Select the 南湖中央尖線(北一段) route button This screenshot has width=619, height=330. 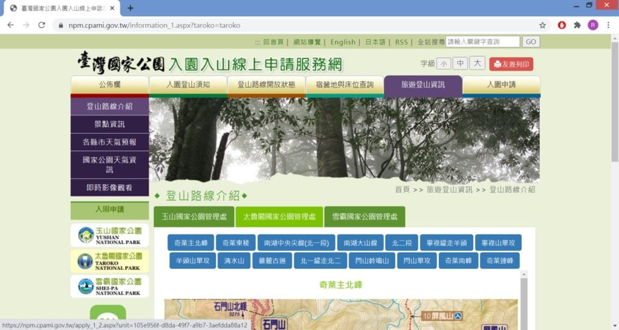pyautogui.click(x=296, y=243)
